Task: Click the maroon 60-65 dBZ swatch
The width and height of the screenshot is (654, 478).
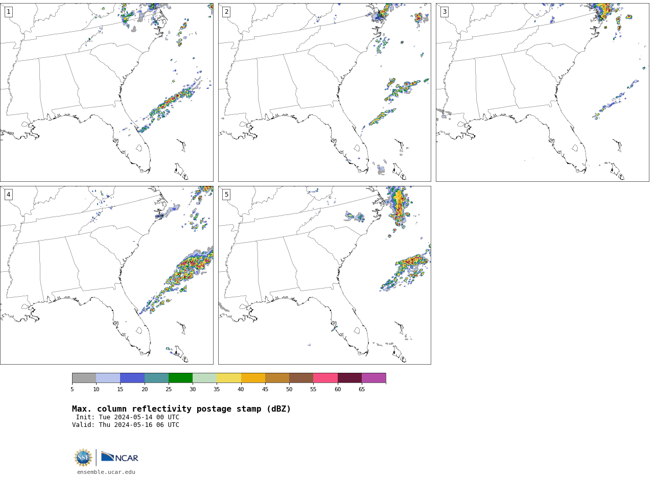Action: (x=349, y=378)
